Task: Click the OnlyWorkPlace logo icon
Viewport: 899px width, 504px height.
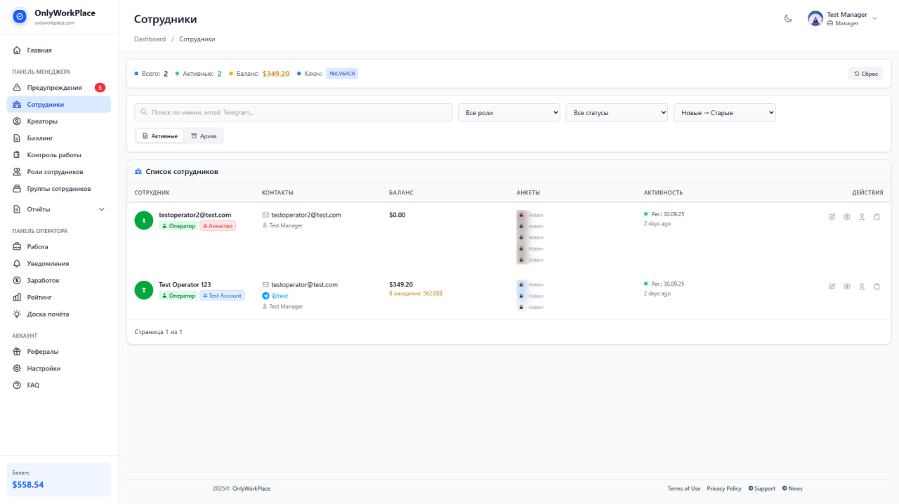Action: tap(20, 16)
